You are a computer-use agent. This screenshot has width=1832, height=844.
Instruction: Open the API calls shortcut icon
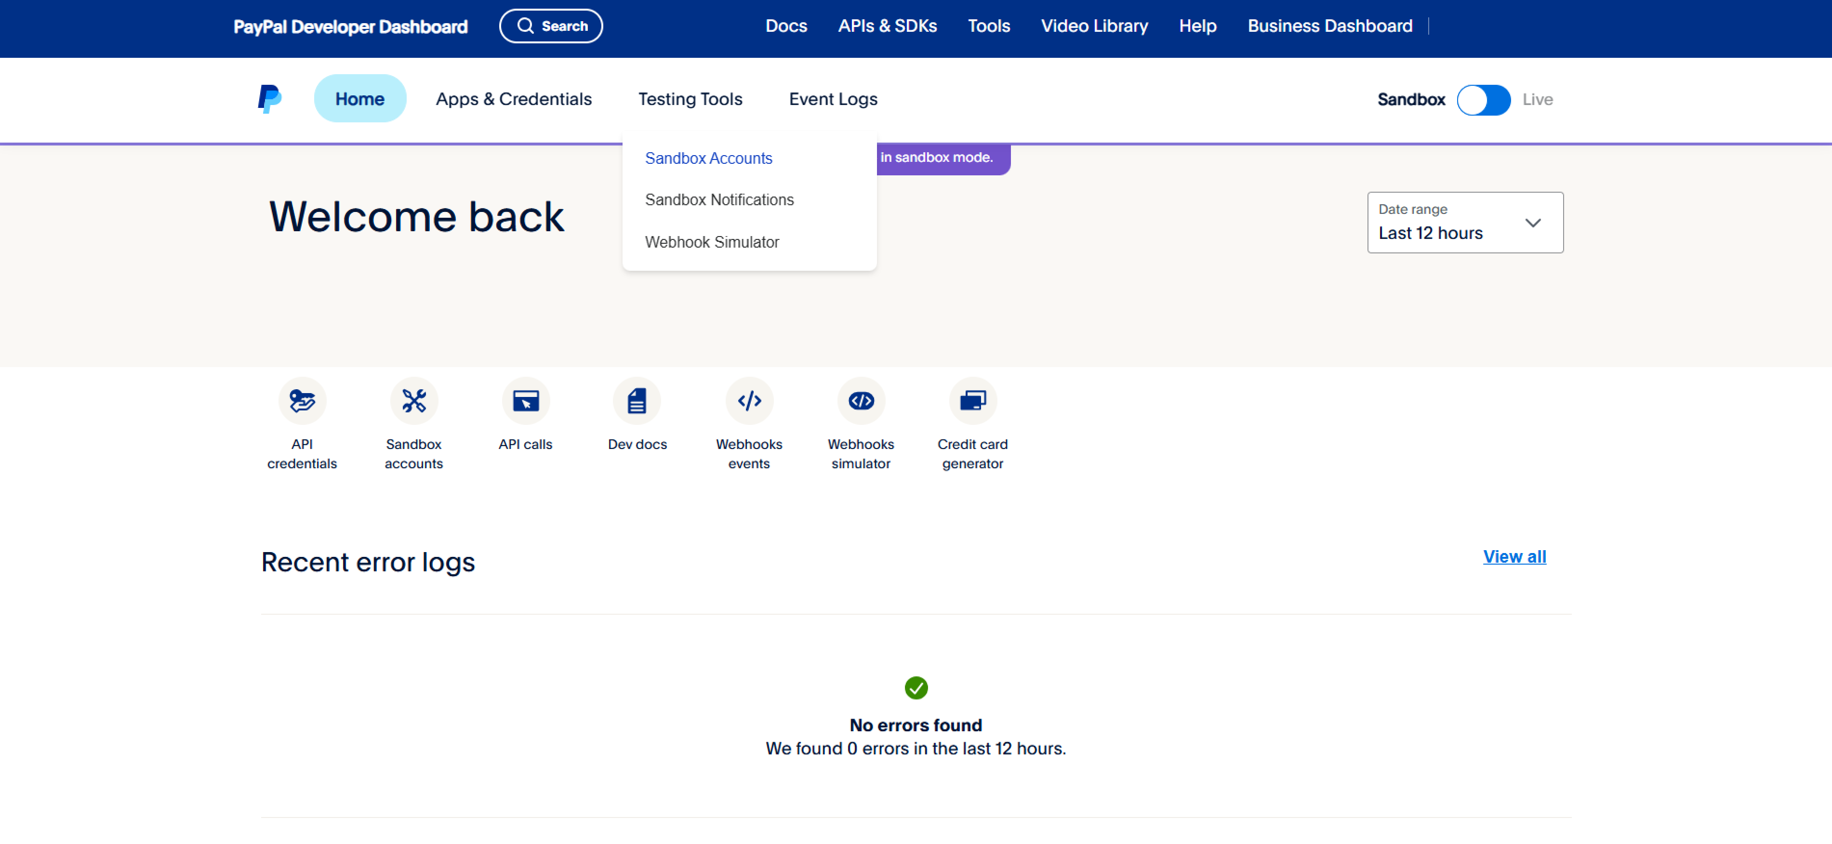click(526, 400)
